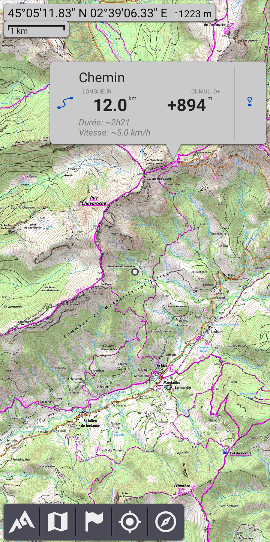
Task: Tap the GPS coordinates bar
Action: point(110,14)
